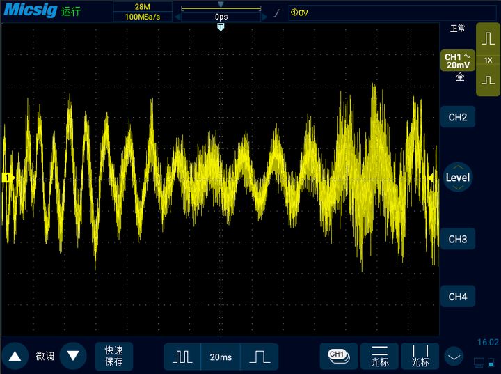Screen dimensions: 501x374
Task: Switch to channel CH4
Action: 457,297
